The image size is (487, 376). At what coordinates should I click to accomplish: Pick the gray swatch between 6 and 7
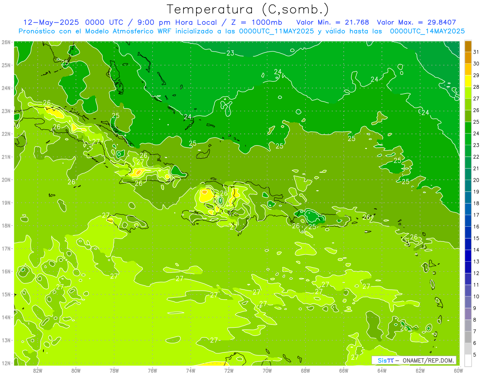(x=468, y=337)
